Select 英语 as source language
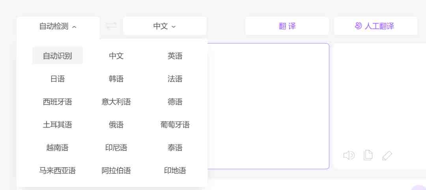 (175, 56)
